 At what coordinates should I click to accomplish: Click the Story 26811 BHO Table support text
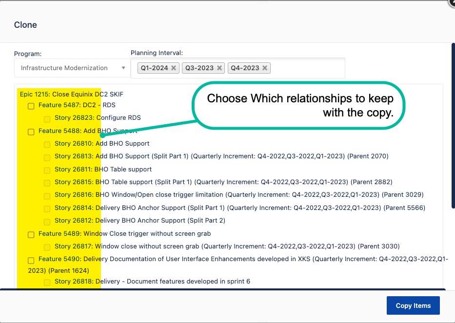pyautogui.click(x=103, y=170)
